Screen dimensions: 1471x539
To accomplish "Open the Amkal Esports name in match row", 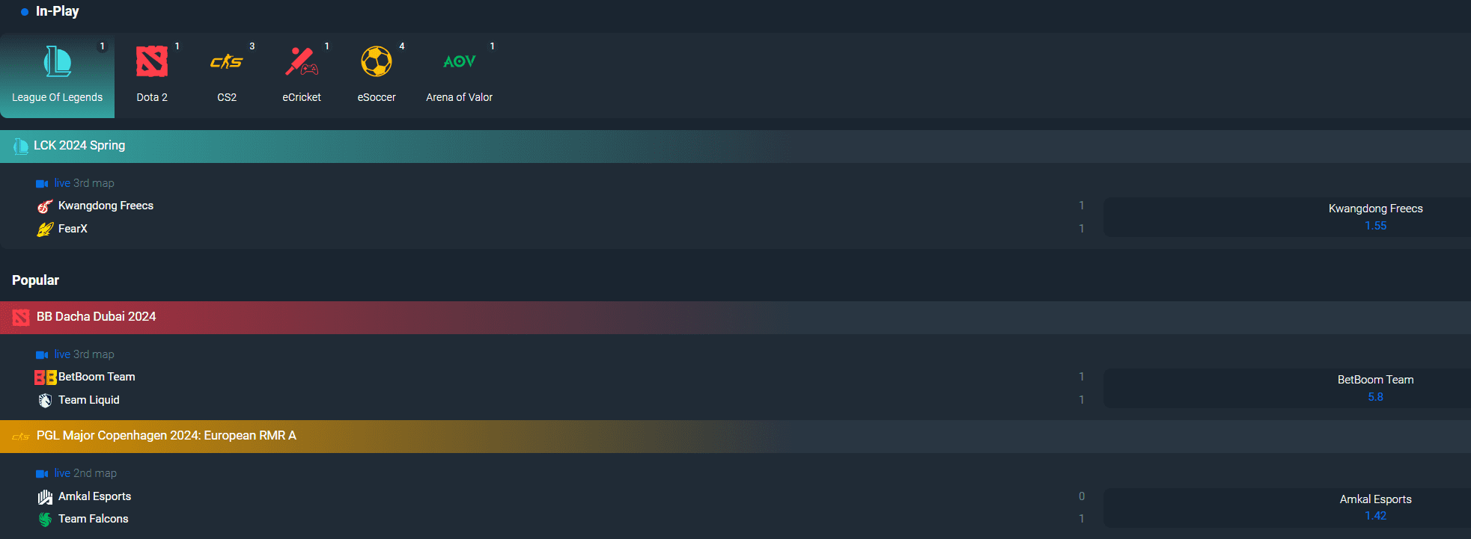I will pyautogui.click(x=94, y=496).
